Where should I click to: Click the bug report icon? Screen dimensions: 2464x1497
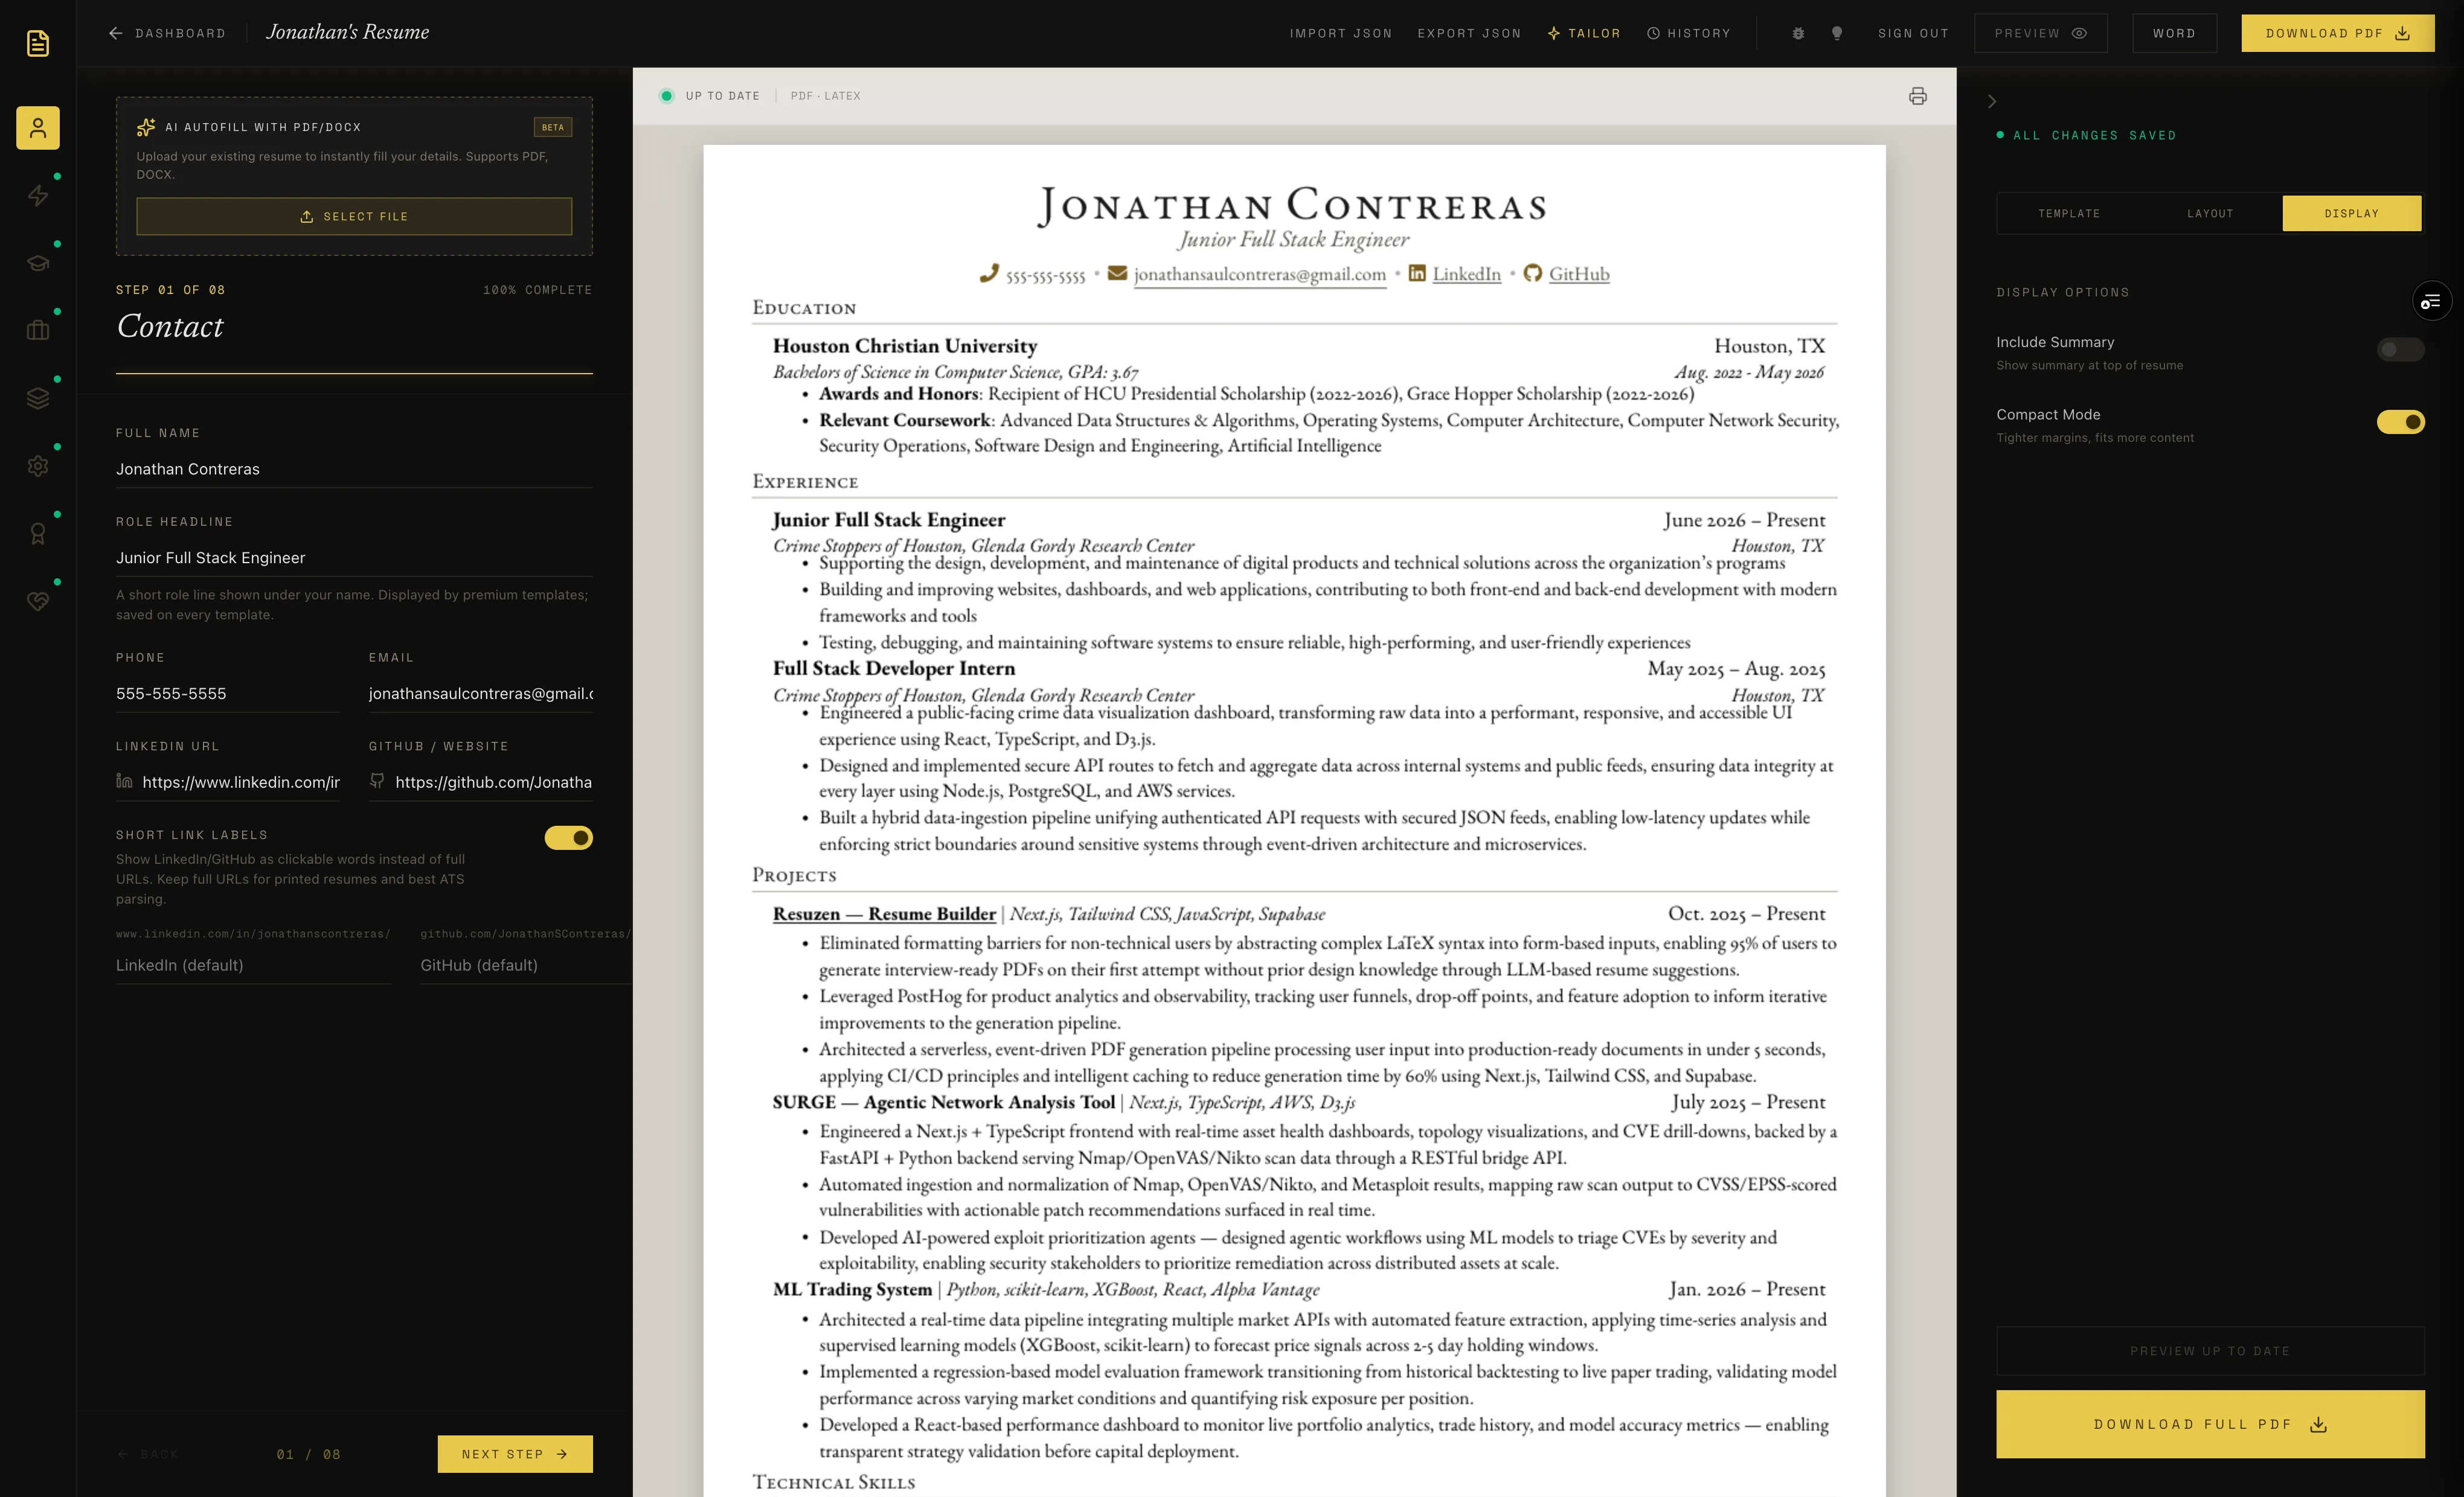(x=1798, y=33)
